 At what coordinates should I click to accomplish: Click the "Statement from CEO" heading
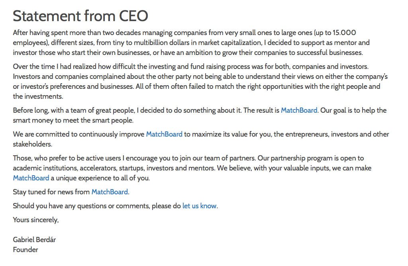[x=80, y=16]
